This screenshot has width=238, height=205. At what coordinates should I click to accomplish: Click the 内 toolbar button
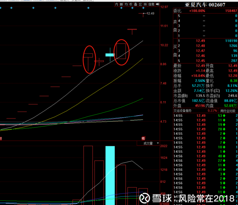pos(117,5)
